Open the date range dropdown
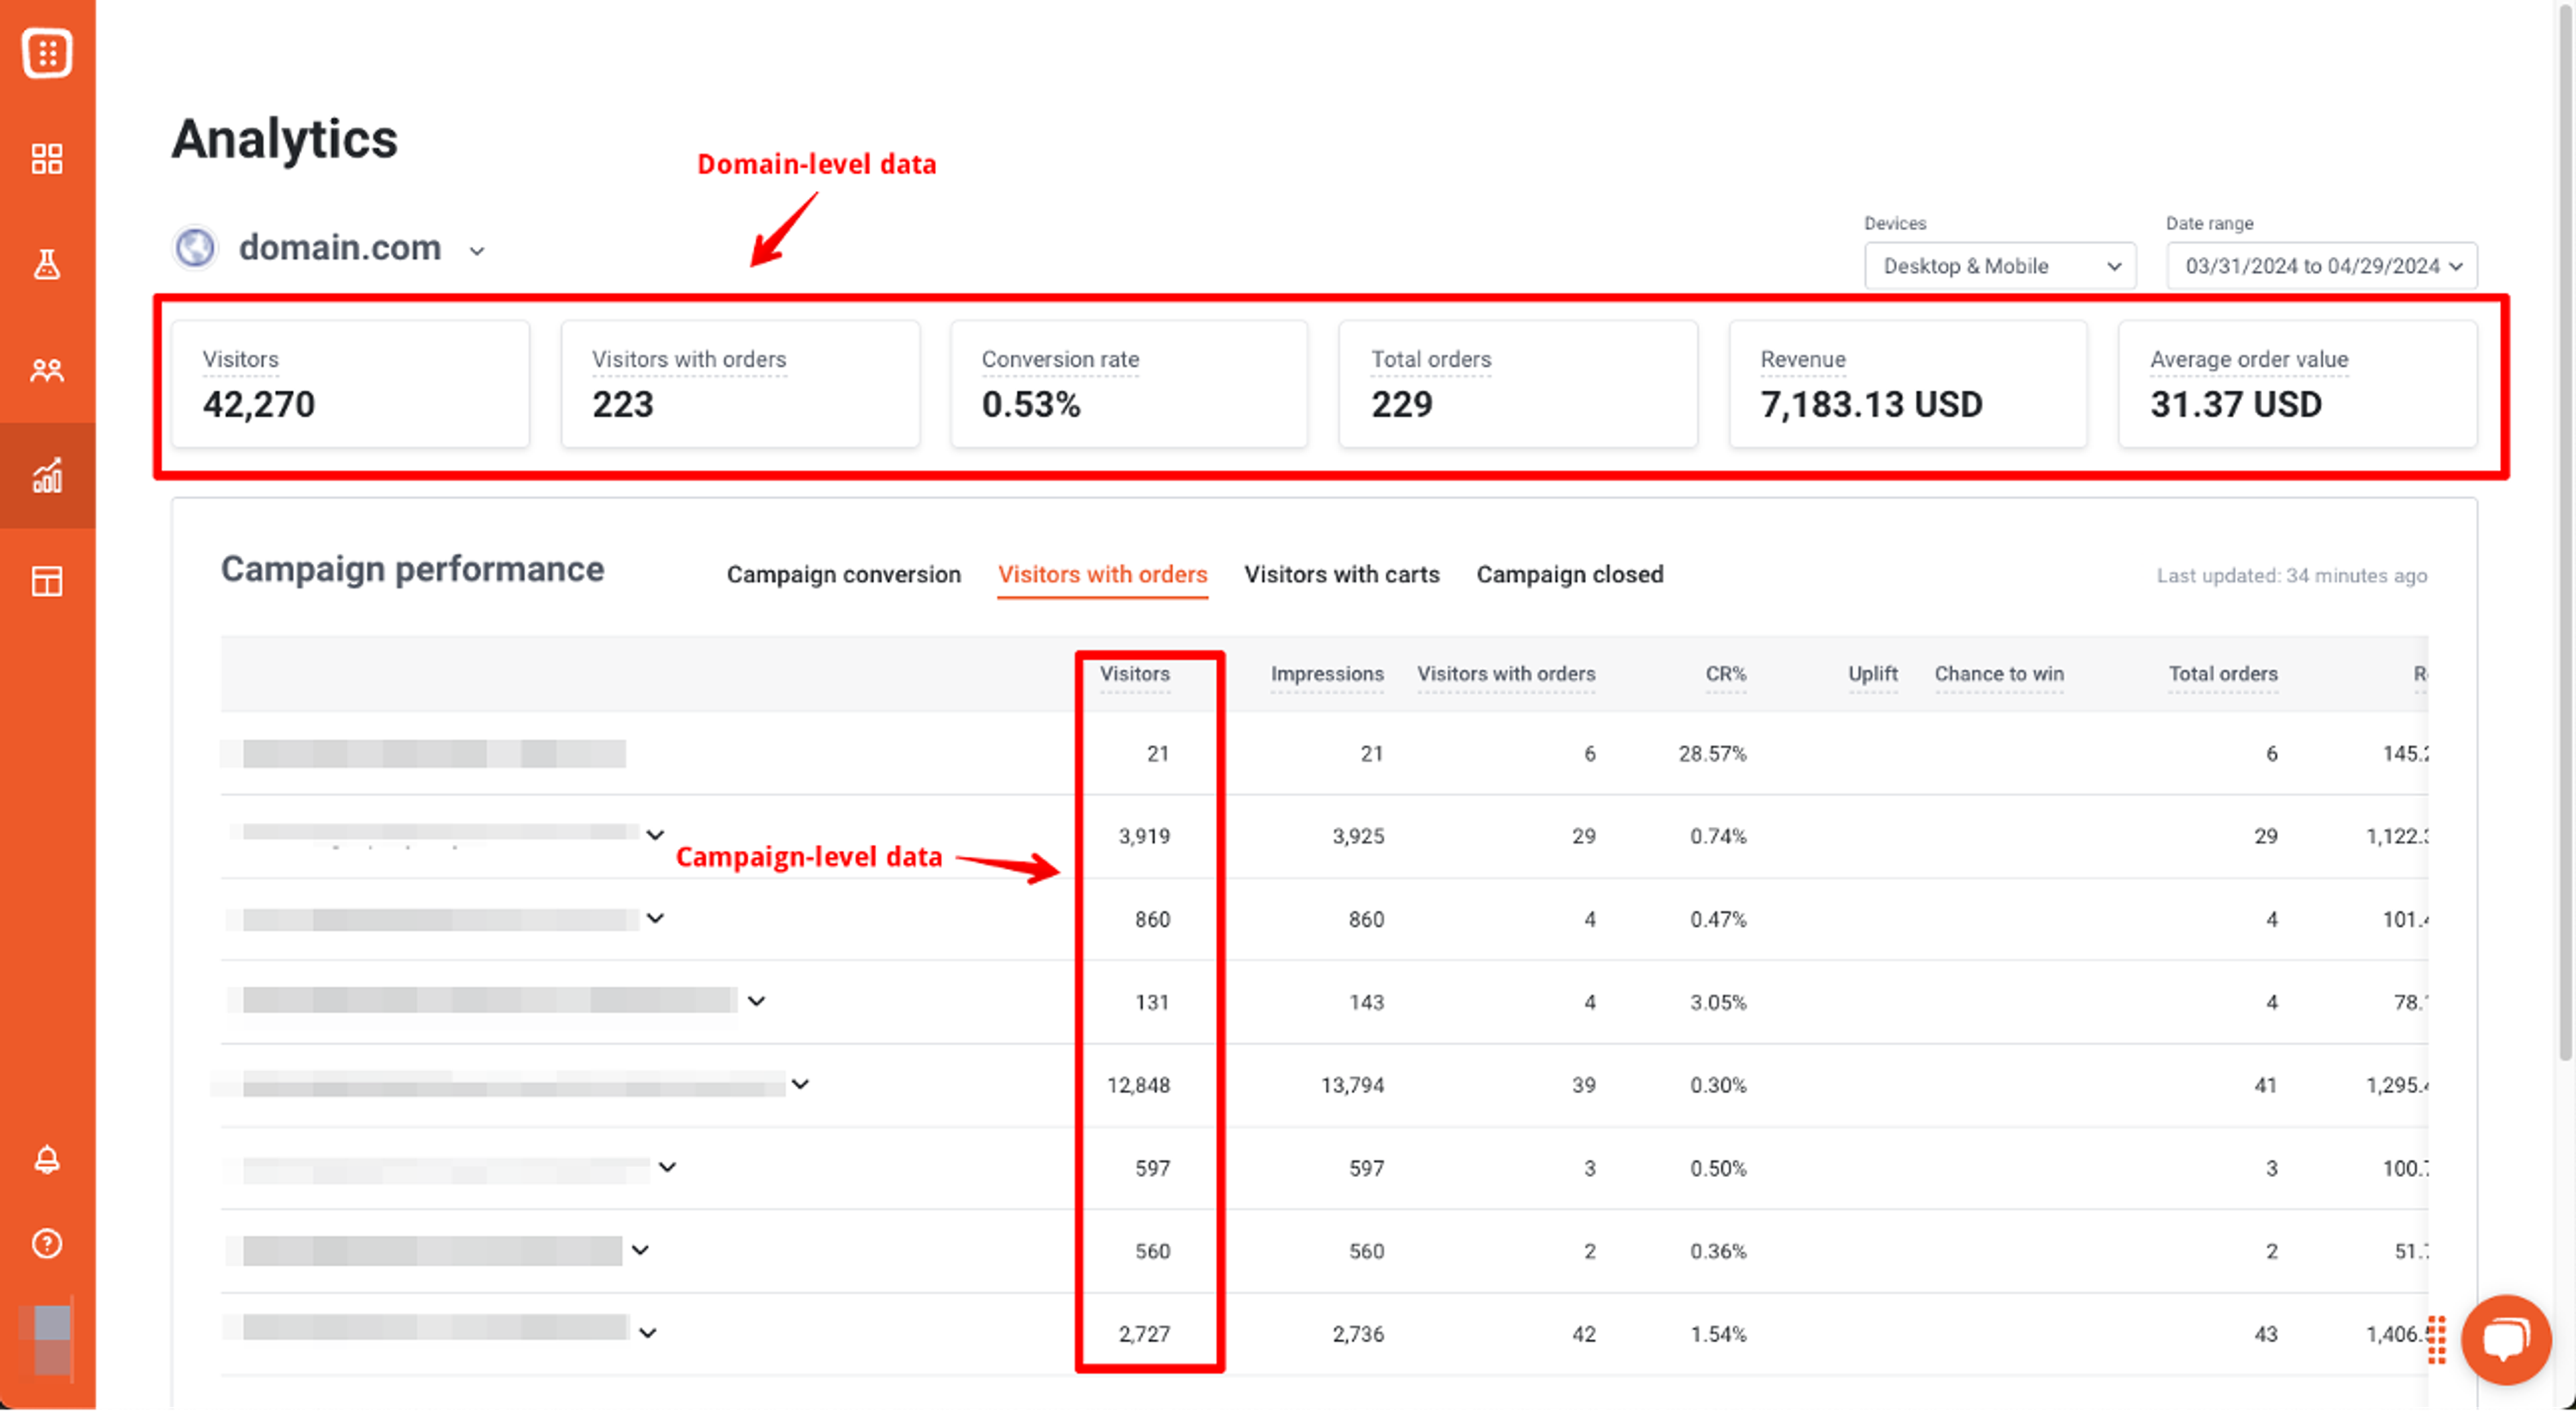The width and height of the screenshot is (2576, 1411). [x=2321, y=266]
